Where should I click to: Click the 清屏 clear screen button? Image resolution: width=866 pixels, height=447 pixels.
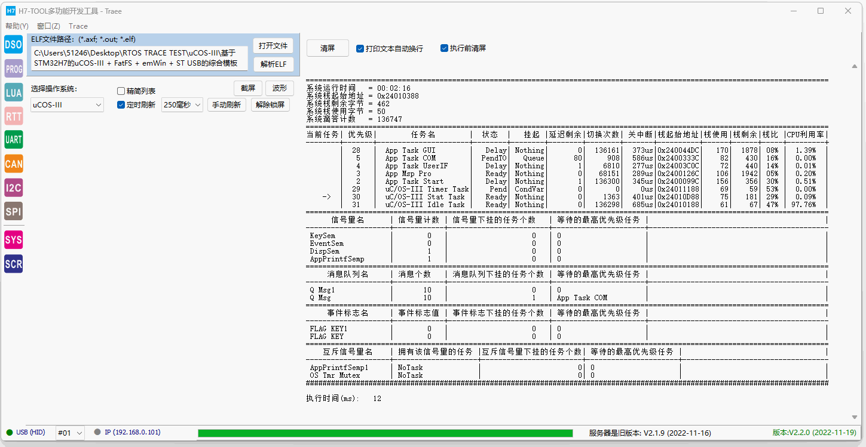coord(328,48)
